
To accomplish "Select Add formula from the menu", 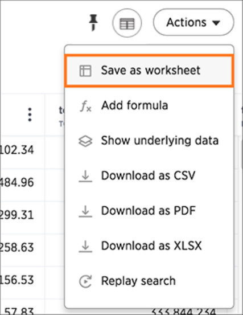I will point(149,105).
